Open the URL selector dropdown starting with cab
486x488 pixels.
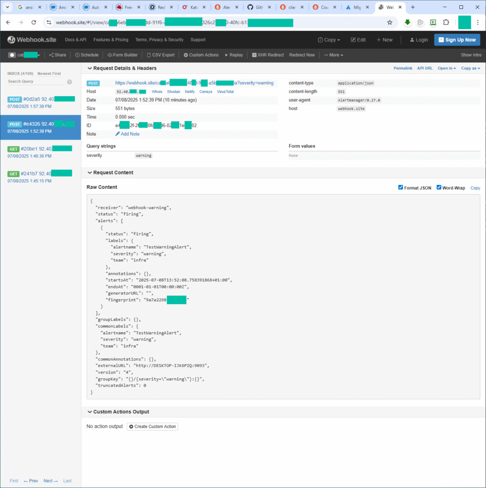point(29,55)
